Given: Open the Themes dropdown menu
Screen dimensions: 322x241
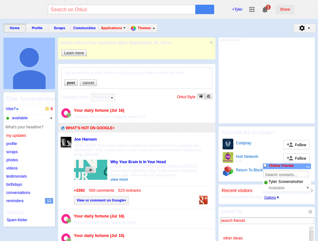Looking at the screenshot, I should (143, 28).
